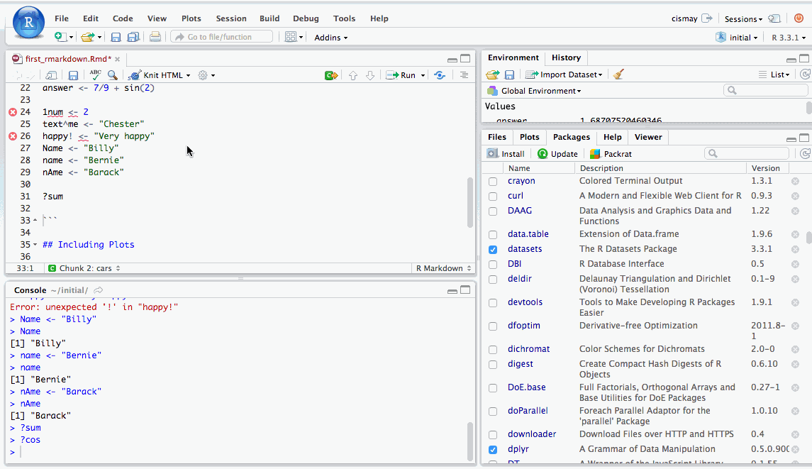812x469 pixels.
Task: Click the save all documents icon
Action: coord(133,37)
